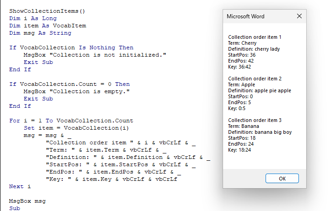This screenshot has height=211, width=330.
Task: Click OK in the Microsoft Word dialog
Action: pyautogui.click(x=282, y=179)
